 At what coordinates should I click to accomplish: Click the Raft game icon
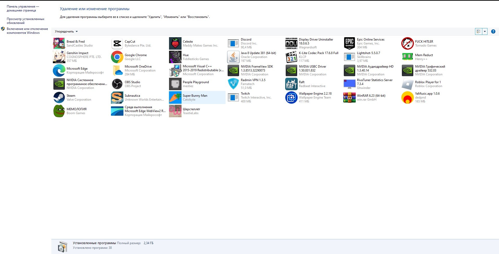291,84
